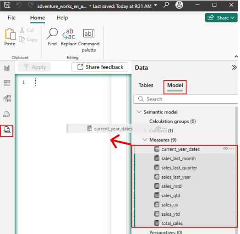Image resolution: width=240 pixels, height=234 pixels.
Task: Open the Model view sidebar icon
Action: [7, 98]
